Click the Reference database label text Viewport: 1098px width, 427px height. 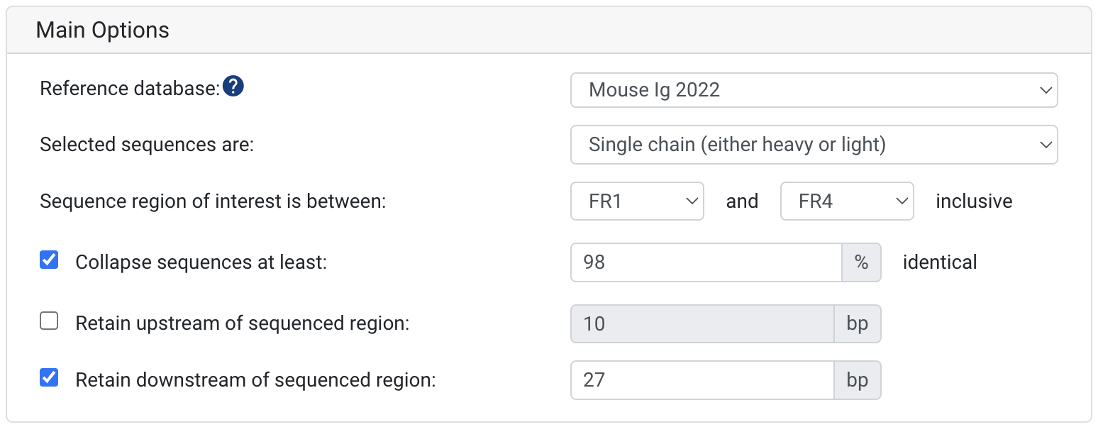point(130,89)
